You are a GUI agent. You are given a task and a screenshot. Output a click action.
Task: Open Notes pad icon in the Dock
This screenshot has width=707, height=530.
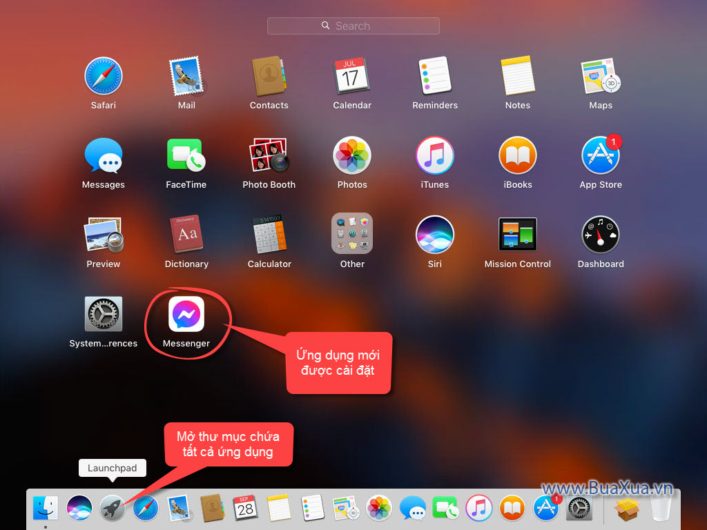tap(279, 508)
